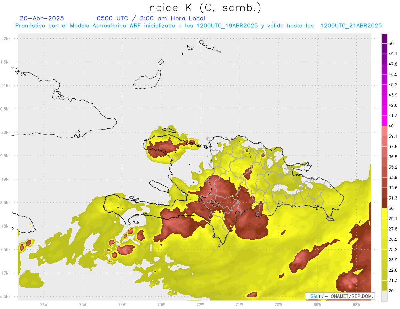Select color scale value "46.5"
The width and height of the screenshot is (400, 309).
coord(393,74)
